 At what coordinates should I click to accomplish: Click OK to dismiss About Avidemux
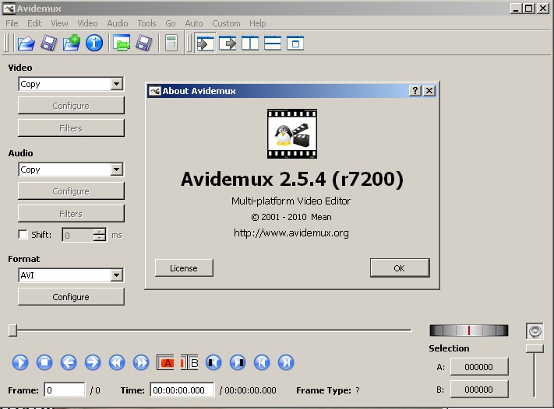(x=399, y=268)
